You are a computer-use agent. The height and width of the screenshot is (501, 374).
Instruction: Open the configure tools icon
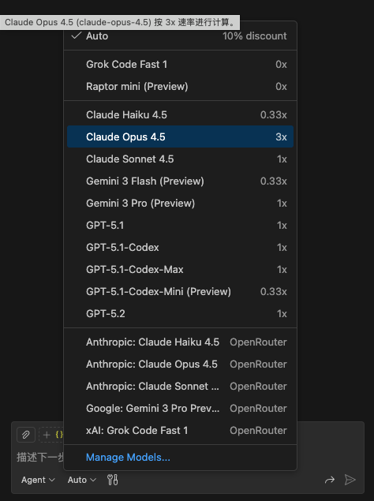pos(113,480)
